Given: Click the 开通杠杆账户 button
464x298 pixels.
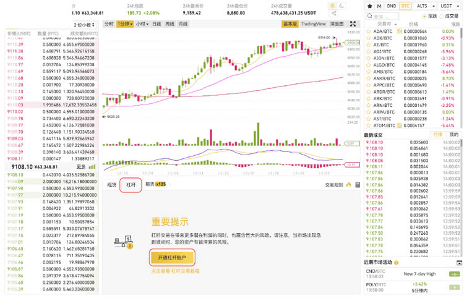Looking at the screenshot, I should (x=172, y=257).
